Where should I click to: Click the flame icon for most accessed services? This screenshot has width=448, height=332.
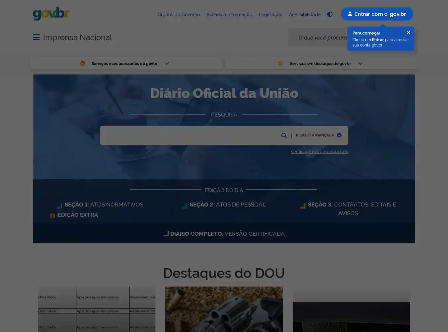coord(82,63)
